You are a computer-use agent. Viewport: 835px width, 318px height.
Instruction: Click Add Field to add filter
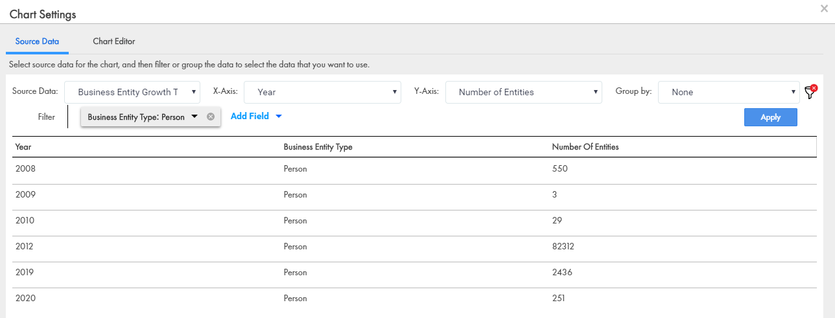[256, 117]
